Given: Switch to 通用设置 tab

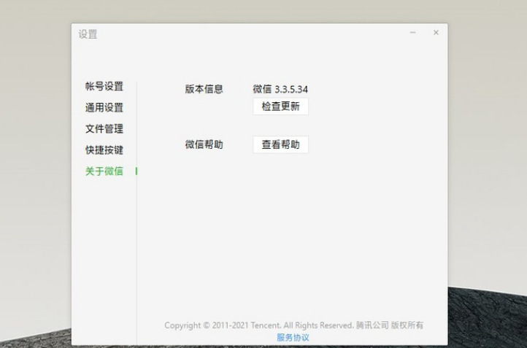Looking at the screenshot, I should [x=104, y=107].
